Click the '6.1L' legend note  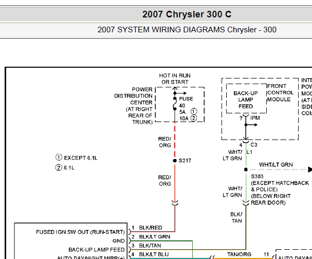(x=69, y=168)
